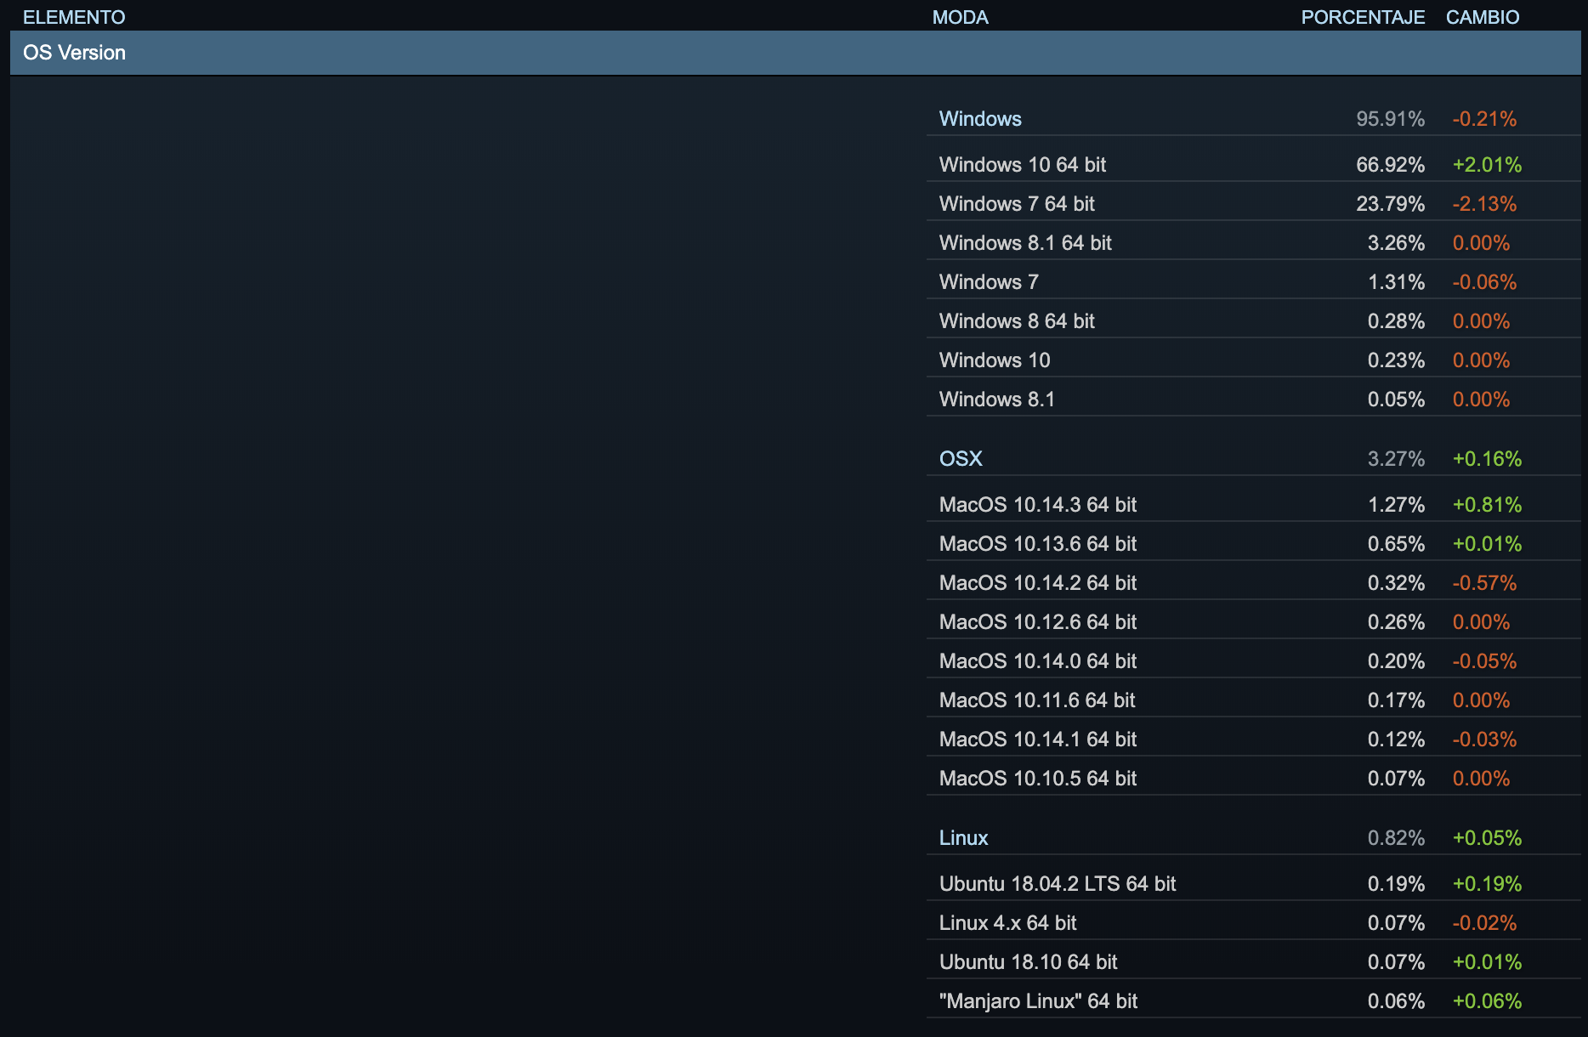Click the +0.16% OSX change value
Viewport: 1588px width, 1037px height.
pos(1487,459)
